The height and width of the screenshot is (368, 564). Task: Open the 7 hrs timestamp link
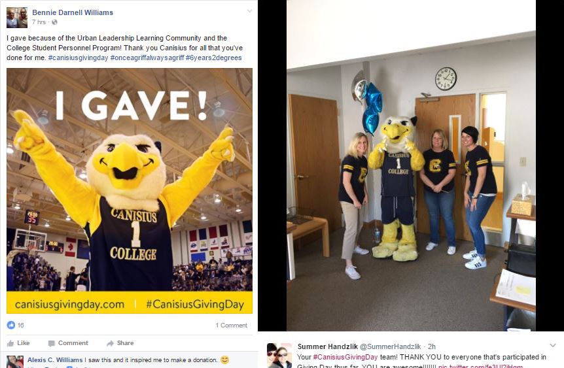pos(39,22)
